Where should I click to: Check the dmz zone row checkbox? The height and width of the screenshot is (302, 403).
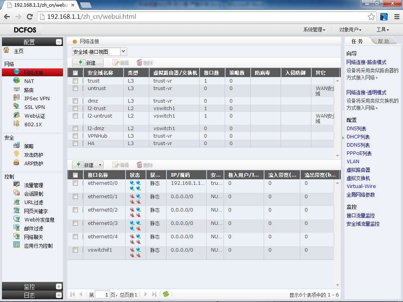(75, 101)
